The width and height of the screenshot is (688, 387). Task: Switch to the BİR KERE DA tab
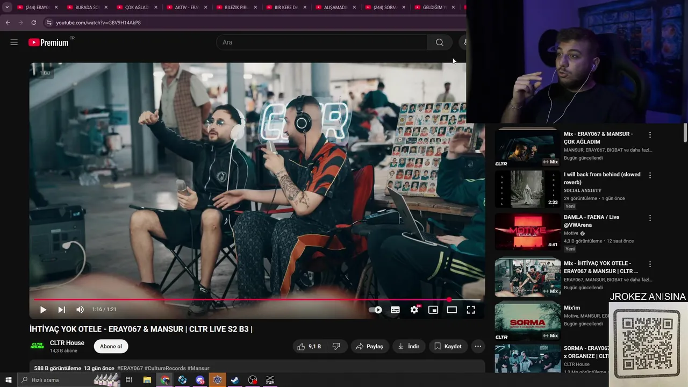[286, 8]
